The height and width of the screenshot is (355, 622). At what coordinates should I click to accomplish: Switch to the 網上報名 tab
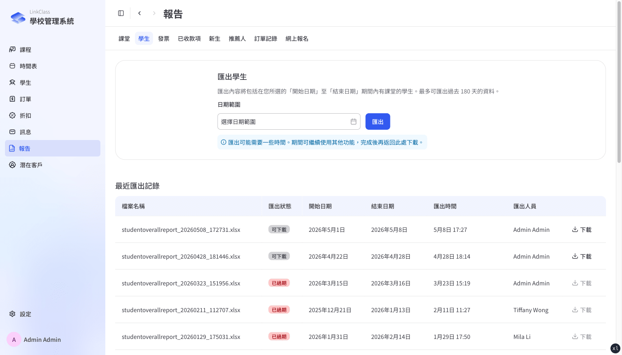coord(297,38)
